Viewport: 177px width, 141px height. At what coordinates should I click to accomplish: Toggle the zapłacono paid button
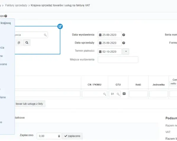72,136
